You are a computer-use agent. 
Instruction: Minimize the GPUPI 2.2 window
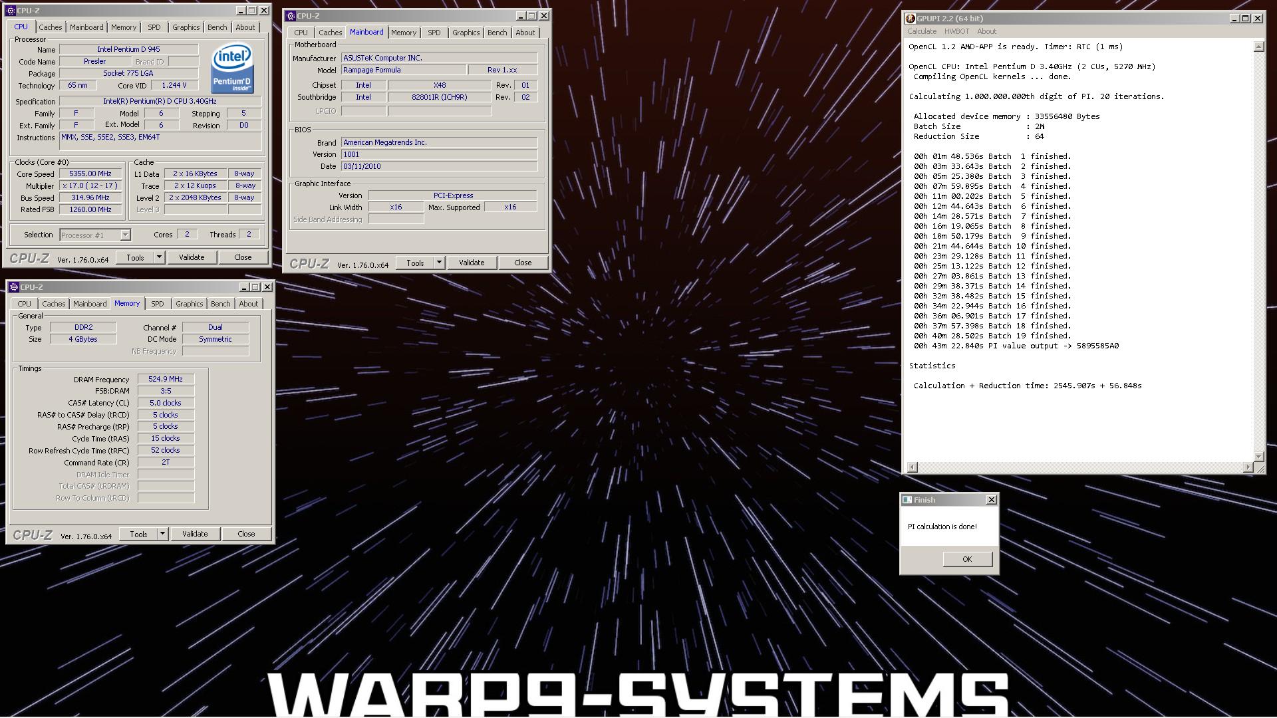[1234, 19]
